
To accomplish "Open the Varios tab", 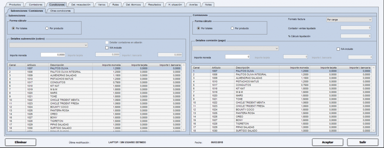I will [101, 4].
